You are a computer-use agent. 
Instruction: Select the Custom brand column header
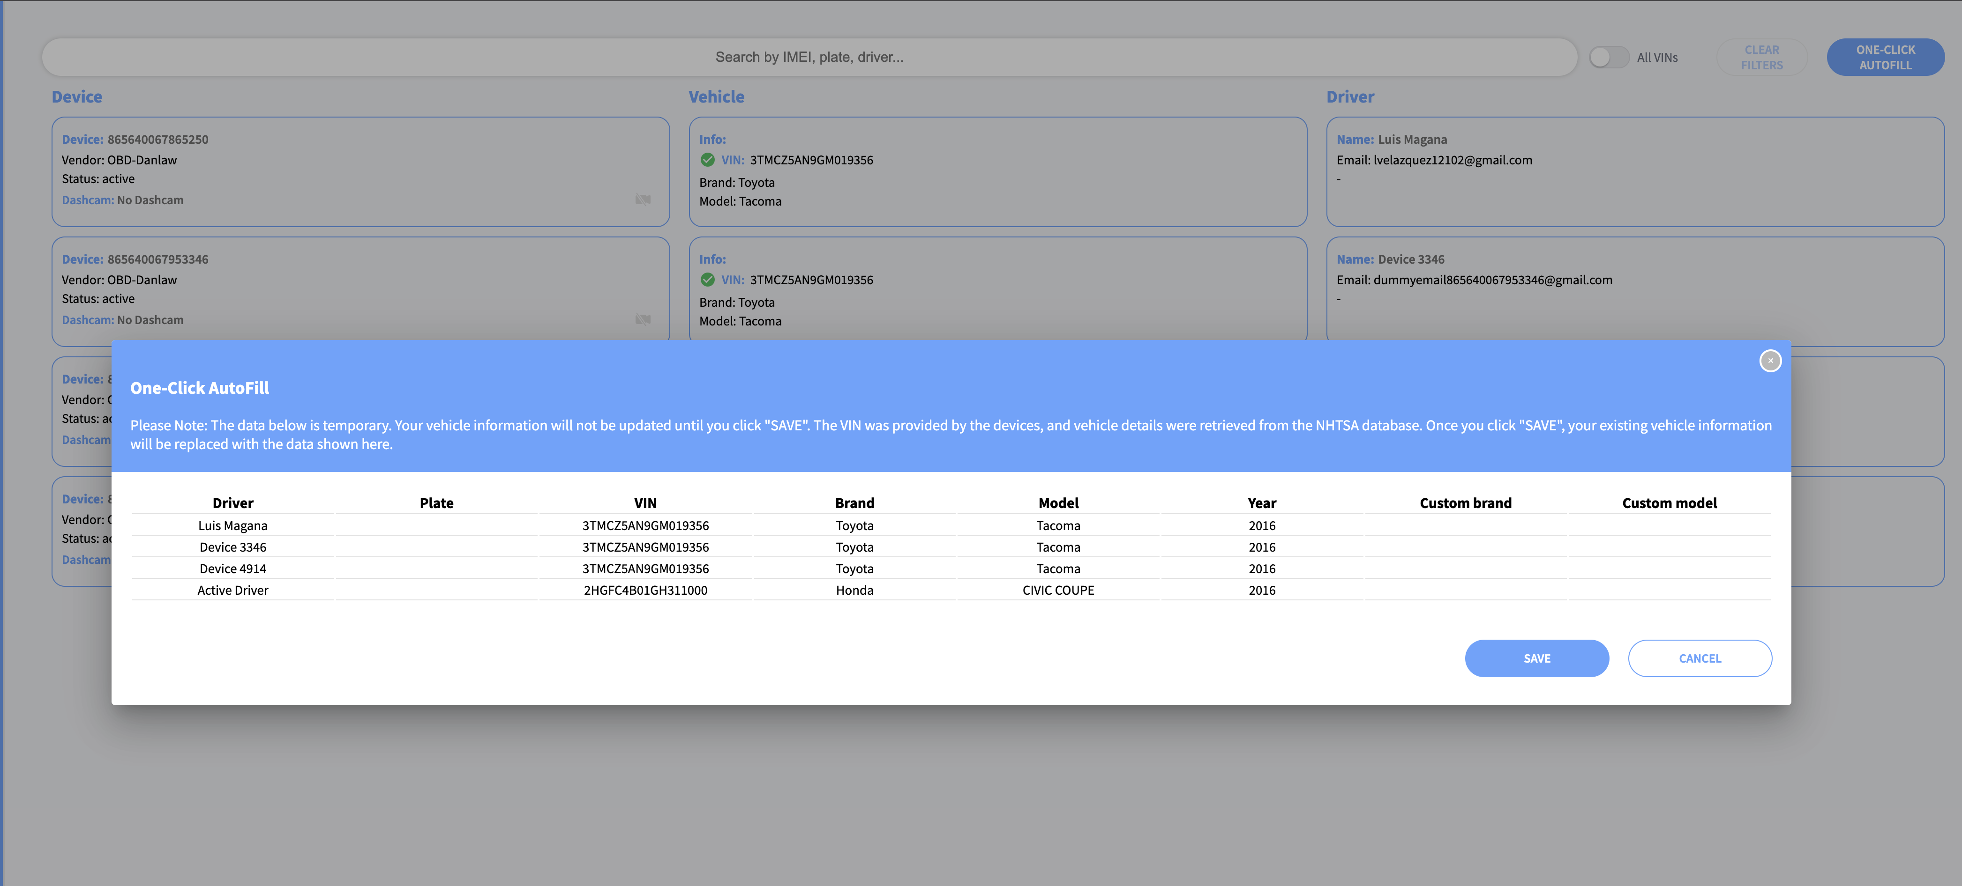coord(1465,503)
